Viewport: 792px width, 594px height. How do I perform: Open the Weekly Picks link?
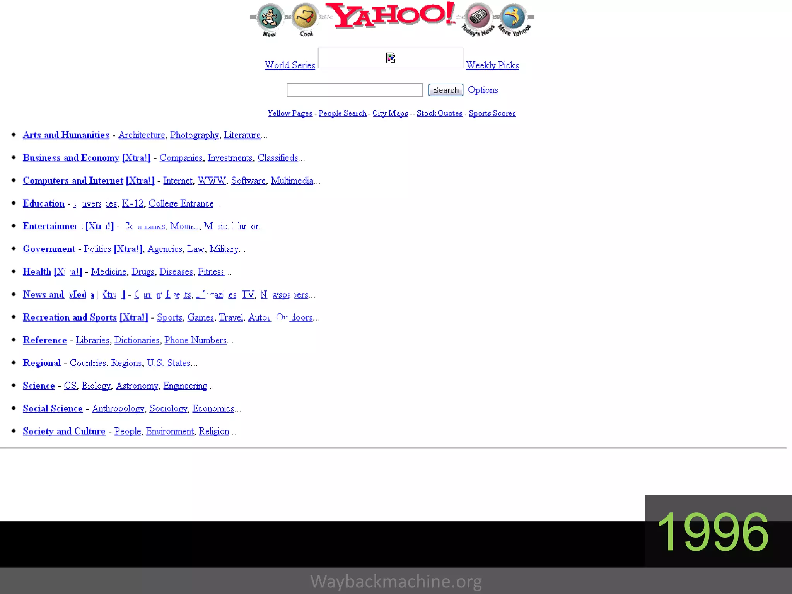point(492,65)
